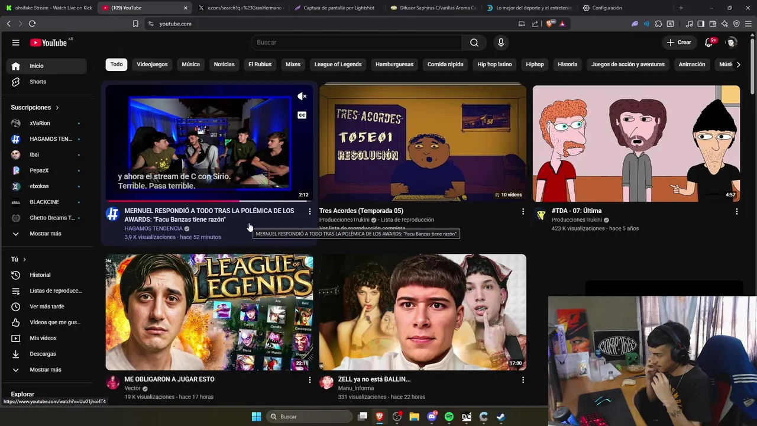Open Shorts in sidebar
The height and width of the screenshot is (426, 757).
pyautogui.click(x=47, y=82)
